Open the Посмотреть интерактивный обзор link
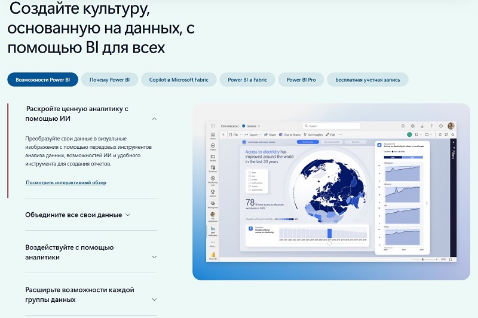Screen dimensions: 478x318 [66, 182]
